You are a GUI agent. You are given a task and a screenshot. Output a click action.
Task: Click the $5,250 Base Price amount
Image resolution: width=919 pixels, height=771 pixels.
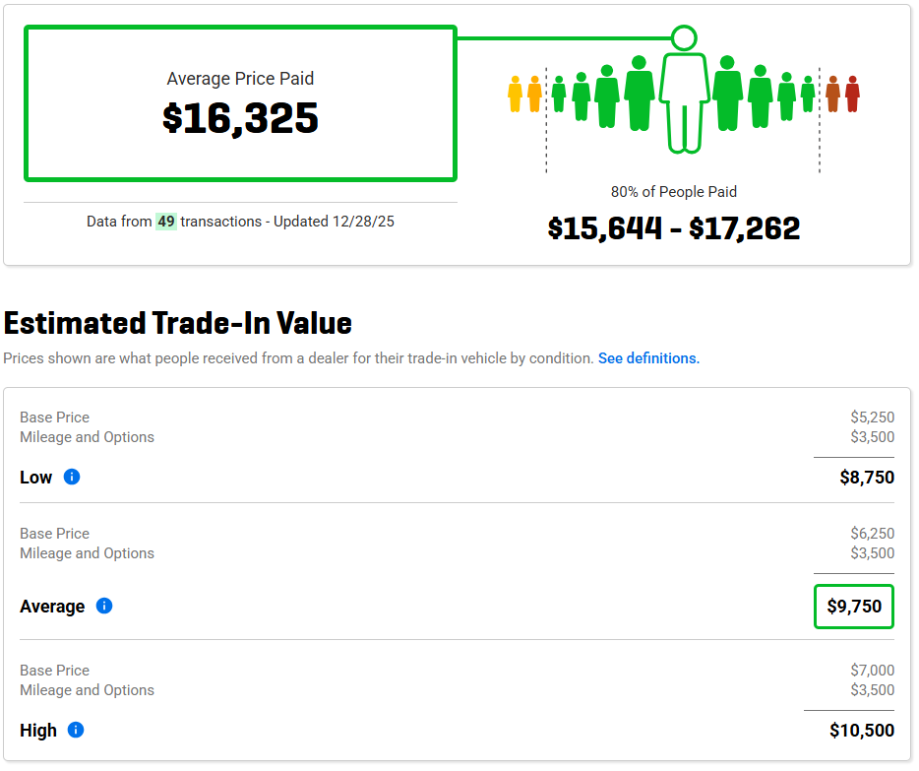(x=873, y=418)
